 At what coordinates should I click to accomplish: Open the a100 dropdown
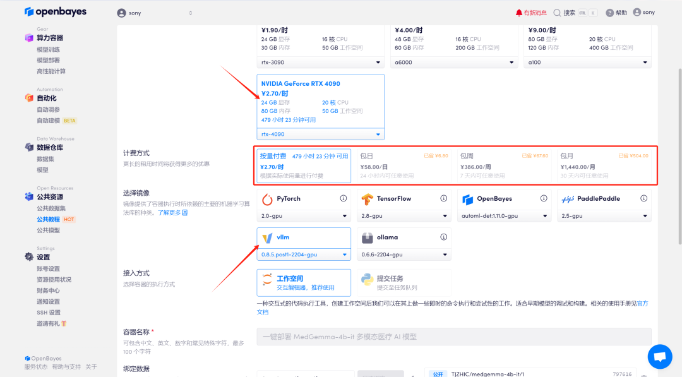pyautogui.click(x=587, y=62)
